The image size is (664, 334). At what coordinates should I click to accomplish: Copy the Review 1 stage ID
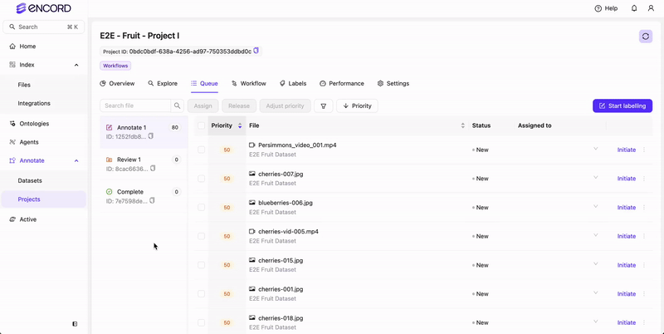coord(153,169)
